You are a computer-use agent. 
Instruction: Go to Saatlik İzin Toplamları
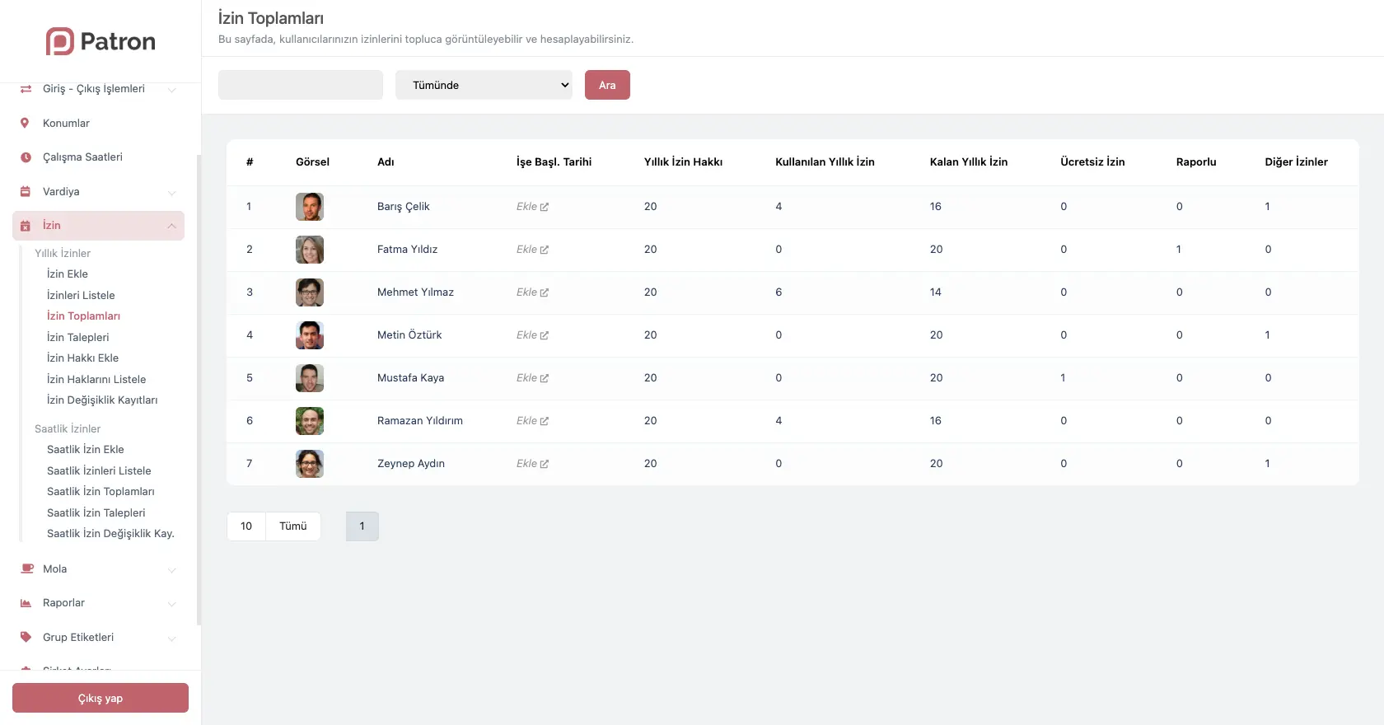point(101,491)
